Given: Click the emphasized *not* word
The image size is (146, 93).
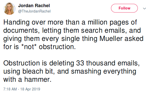Looking at the screenshot, I should point(29,47).
